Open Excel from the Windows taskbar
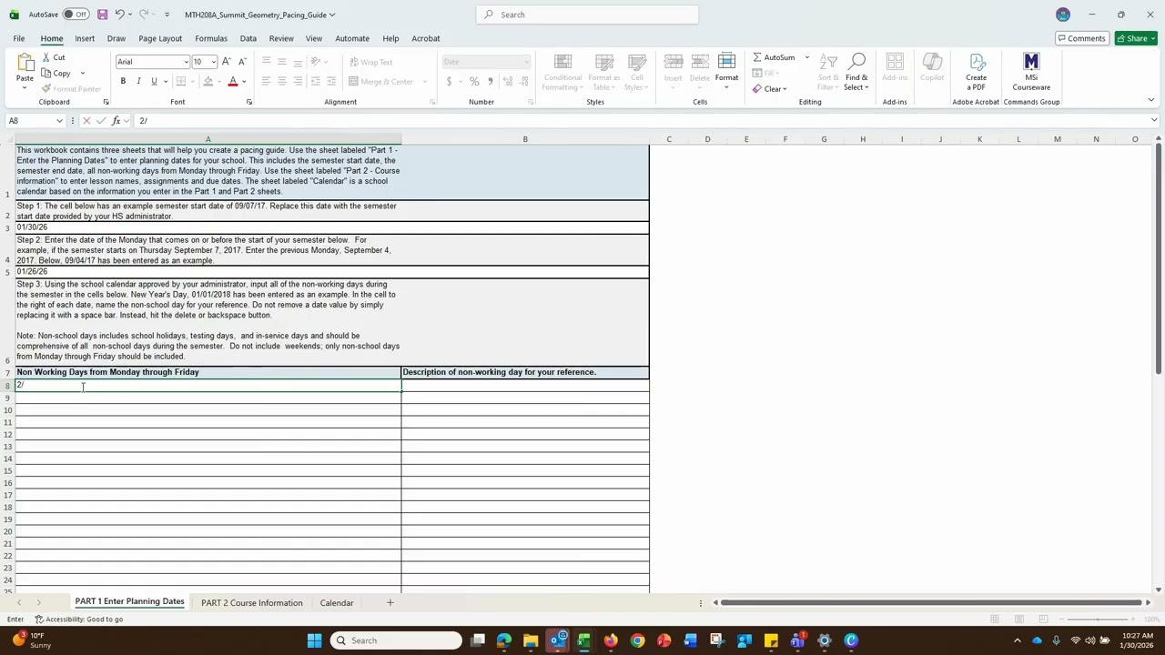Image resolution: width=1165 pixels, height=655 pixels. click(x=583, y=640)
